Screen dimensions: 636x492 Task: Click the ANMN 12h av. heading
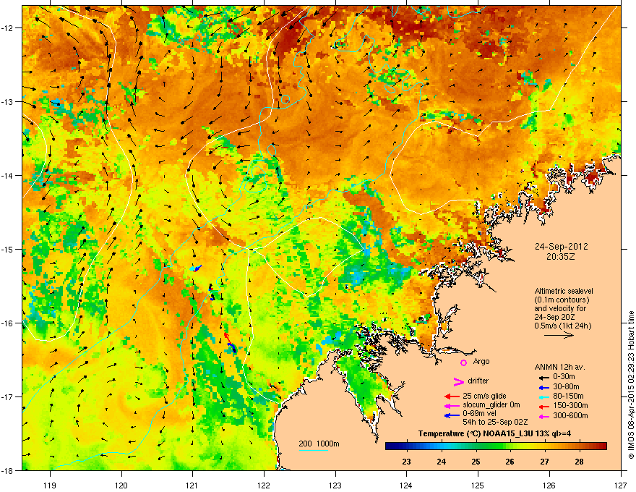pyautogui.click(x=559, y=367)
